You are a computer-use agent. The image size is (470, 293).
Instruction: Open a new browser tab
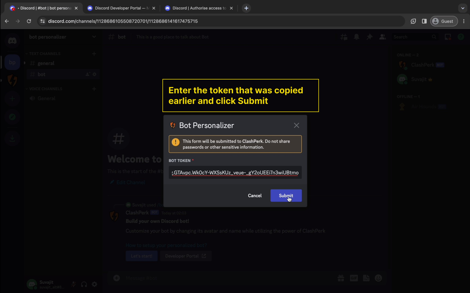246,8
